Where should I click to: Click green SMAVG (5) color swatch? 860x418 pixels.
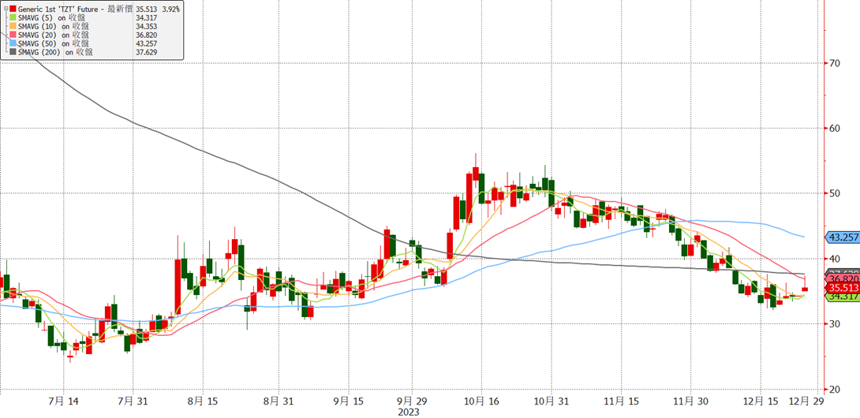(13, 18)
